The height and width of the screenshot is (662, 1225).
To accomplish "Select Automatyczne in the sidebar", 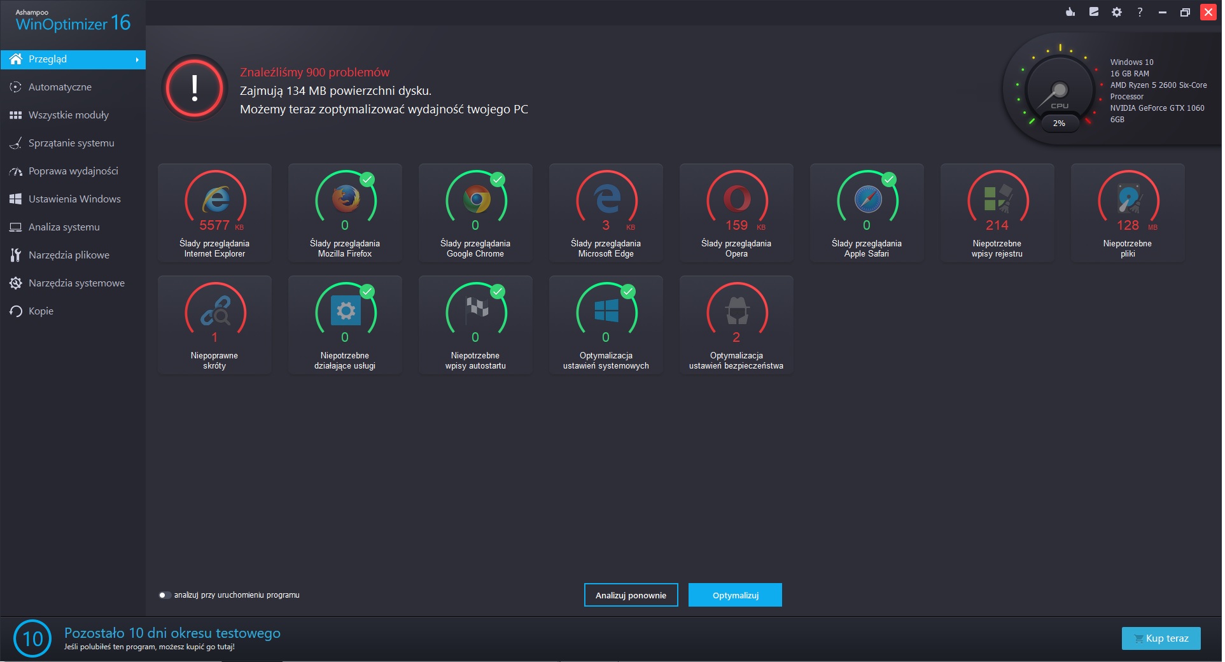I will coord(73,87).
